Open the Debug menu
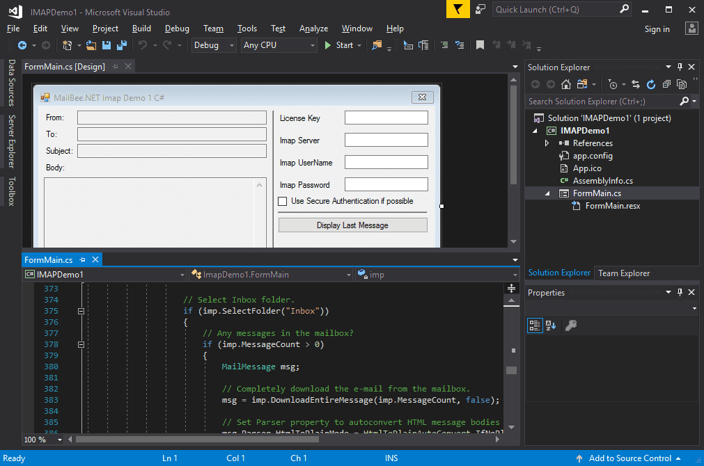The width and height of the screenshot is (704, 466). tap(177, 29)
